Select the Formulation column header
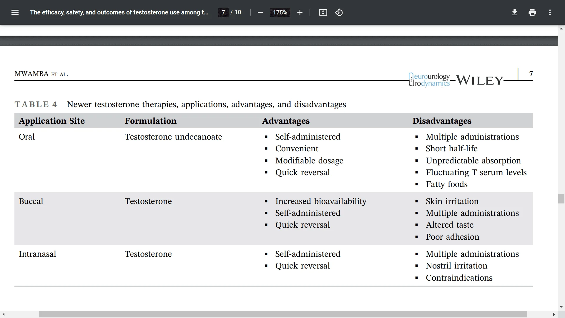 (x=151, y=121)
